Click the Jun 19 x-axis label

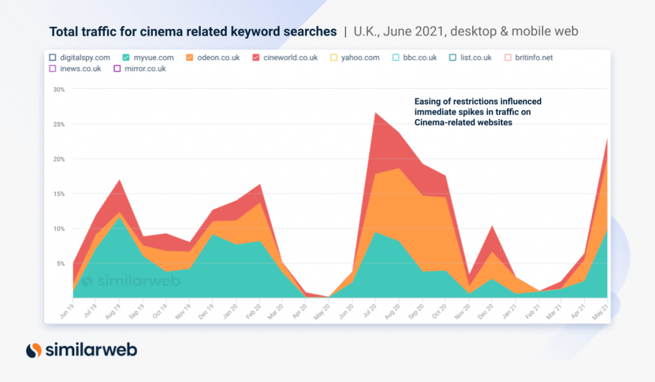click(67, 312)
